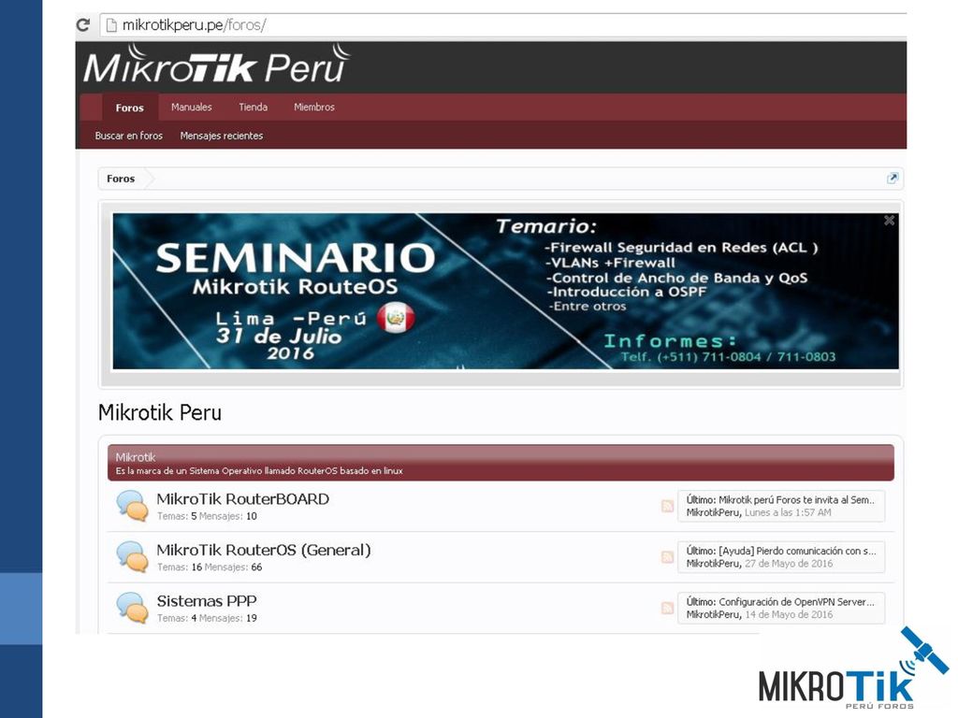The image size is (958, 718).
Task: Click the page icon in address bar
Action: pyautogui.click(x=111, y=25)
